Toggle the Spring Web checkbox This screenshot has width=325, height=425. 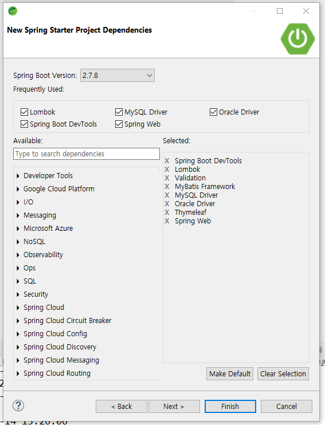(x=119, y=124)
